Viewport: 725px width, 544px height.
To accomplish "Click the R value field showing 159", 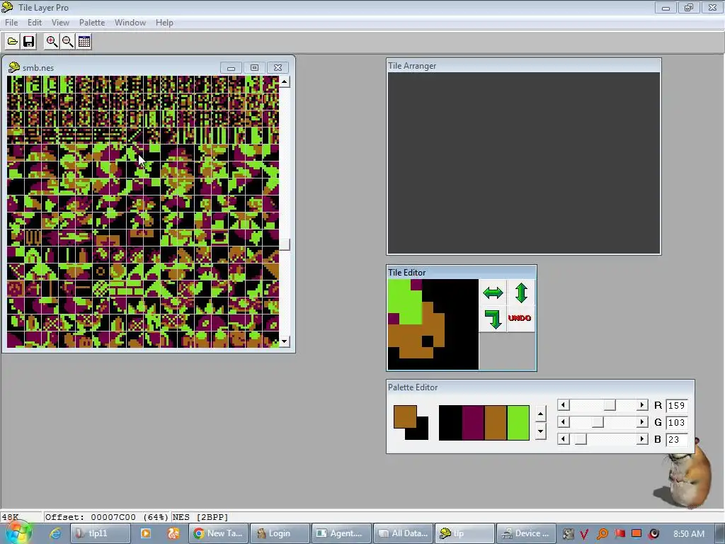I will 677,406.
